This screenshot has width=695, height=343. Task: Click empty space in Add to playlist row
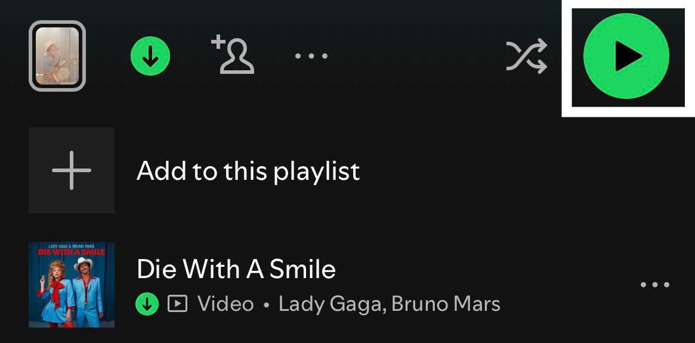pos(509,170)
